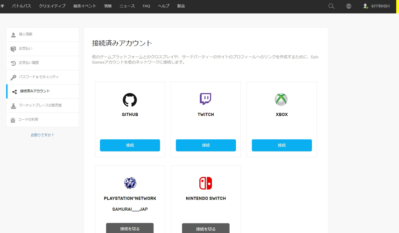Image resolution: width=399 pixels, height=233 pixels.
Task: Click the marketplace seller icon
Action: (13, 106)
